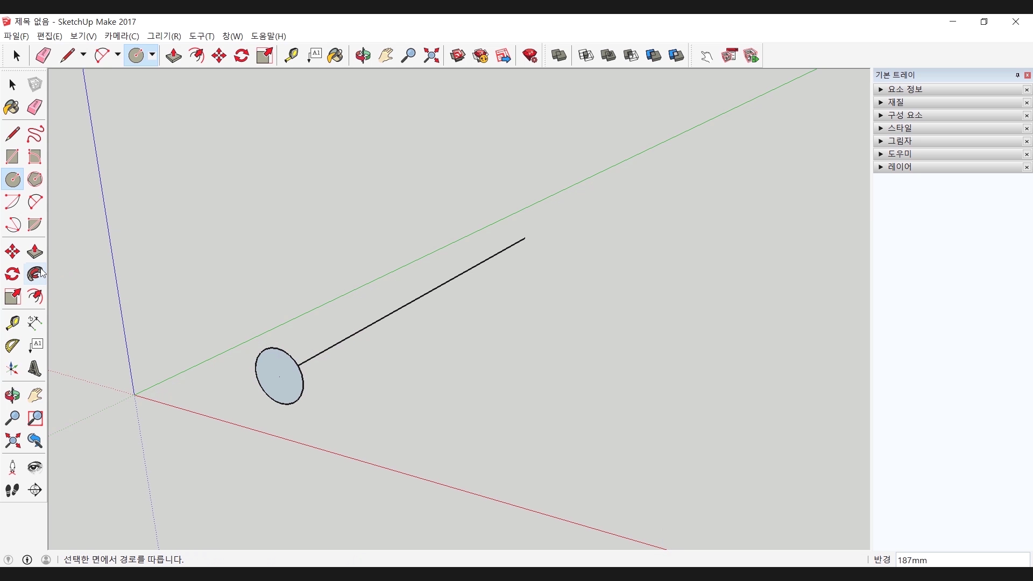Select the Push/Pull tool in left toolbar
Image resolution: width=1033 pixels, height=581 pixels.
point(35,252)
